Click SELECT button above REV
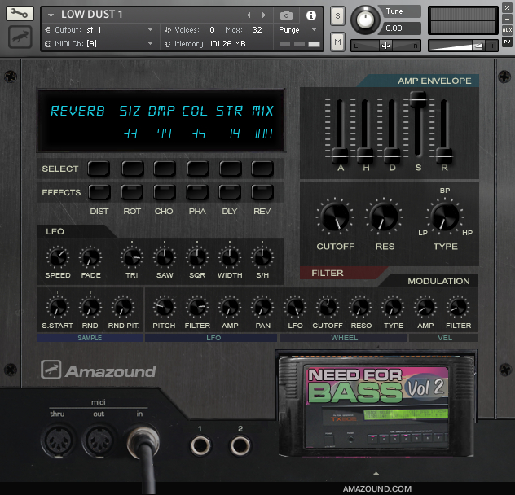 click(262, 169)
